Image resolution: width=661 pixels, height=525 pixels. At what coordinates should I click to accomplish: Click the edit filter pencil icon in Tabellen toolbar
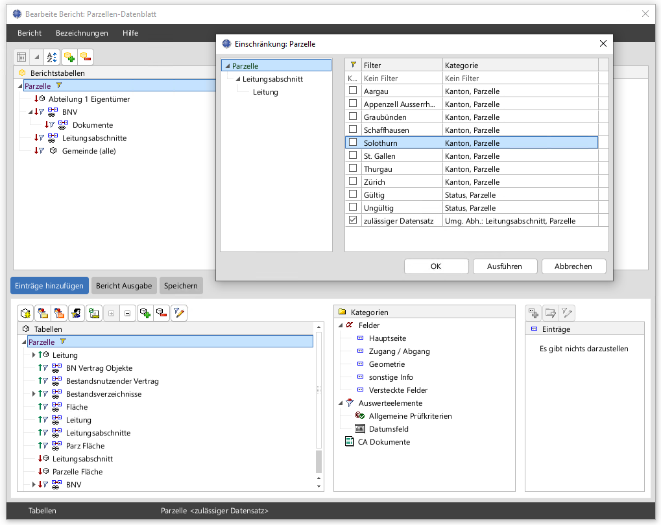(179, 313)
